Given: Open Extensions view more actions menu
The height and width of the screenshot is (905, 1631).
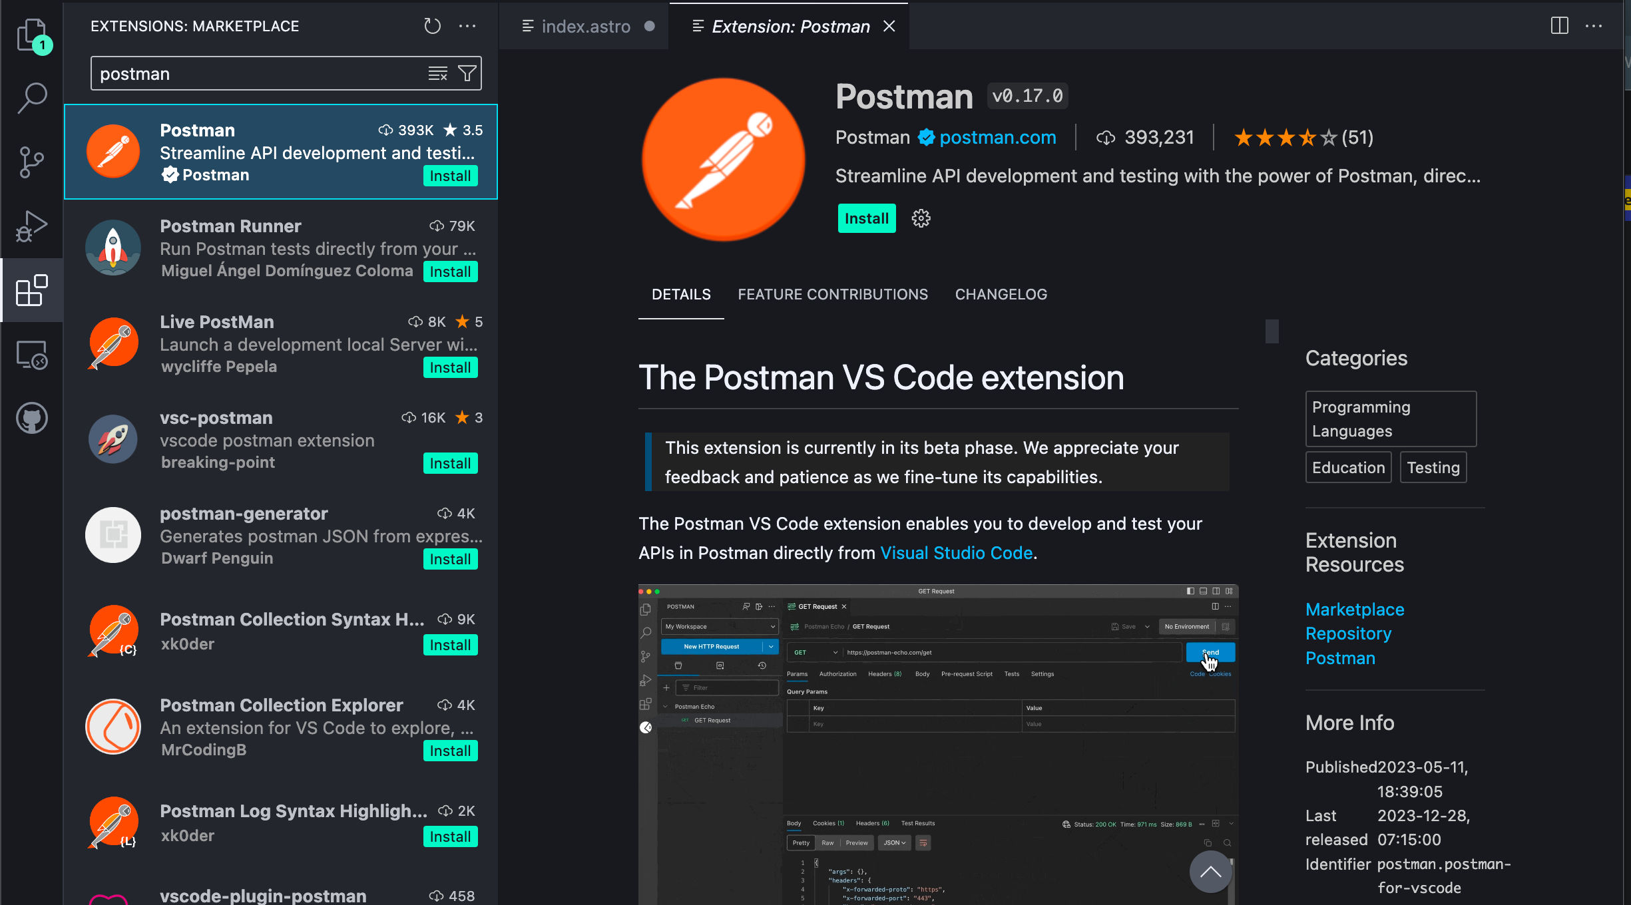Looking at the screenshot, I should (467, 26).
